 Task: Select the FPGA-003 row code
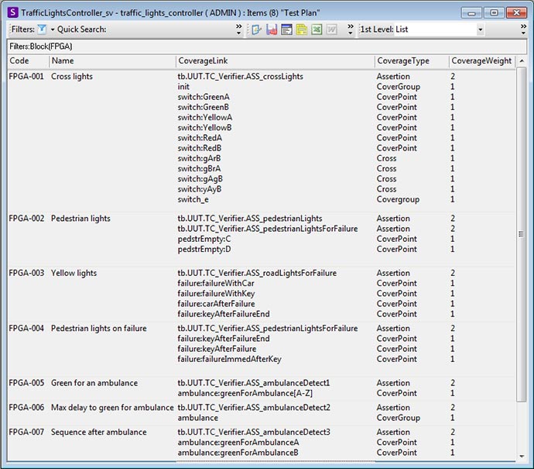26,273
